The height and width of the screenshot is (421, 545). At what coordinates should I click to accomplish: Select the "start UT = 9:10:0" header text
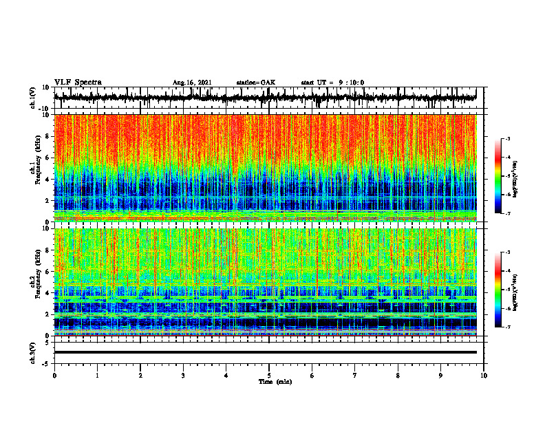click(x=332, y=83)
